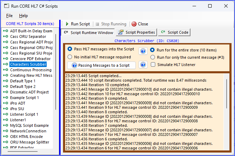Select Pass HL7 messages into the Script
Image resolution: width=235 pixels, height=156 pixels.
pyautogui.click(x=70, y=49)
